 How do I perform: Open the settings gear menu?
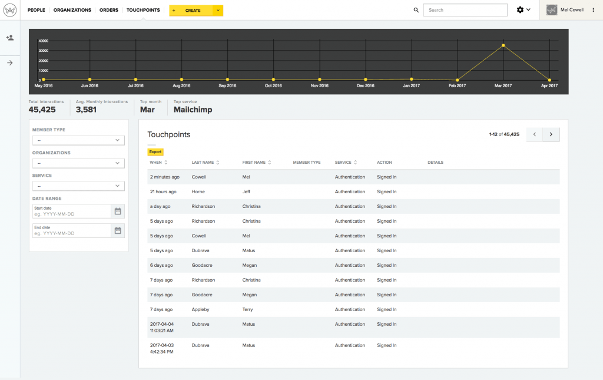524,10
